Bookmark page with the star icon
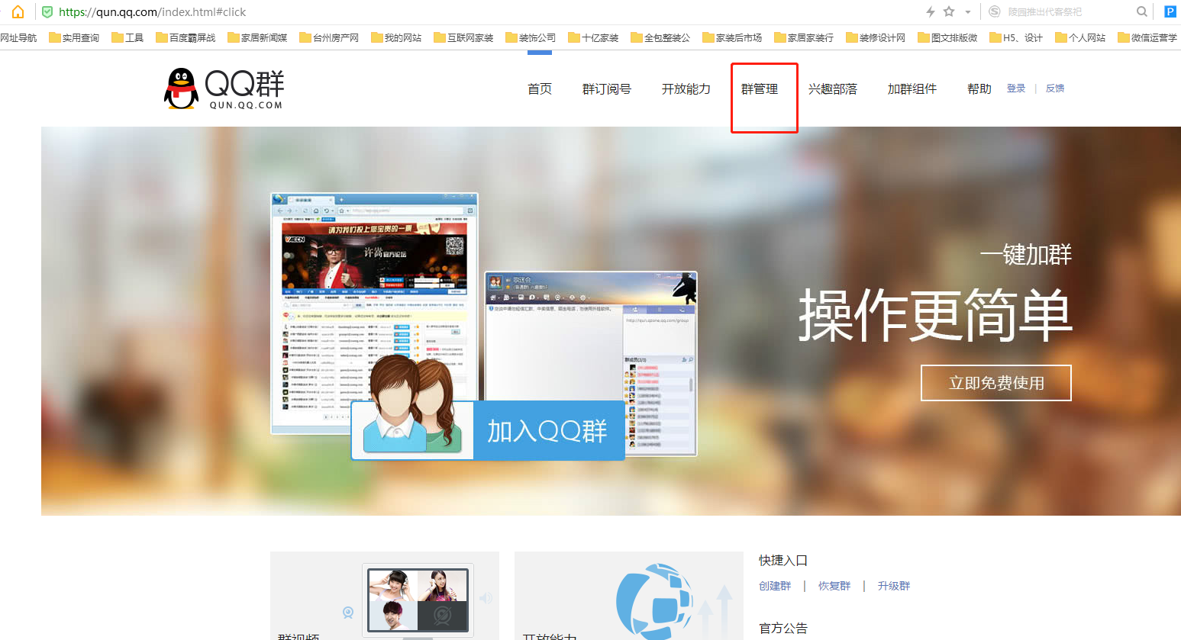The width and height of the screenshot is (1181, 640). tap(949, 11)
